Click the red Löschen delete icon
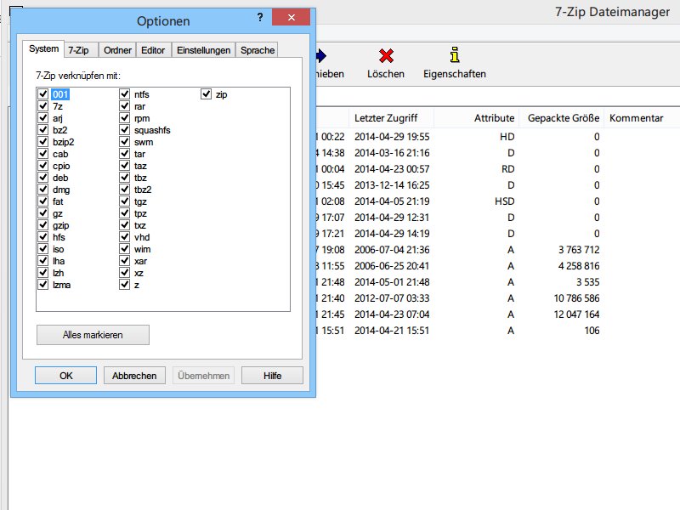Viewport: 680px width, 510px height. click(x=386, y=56)
